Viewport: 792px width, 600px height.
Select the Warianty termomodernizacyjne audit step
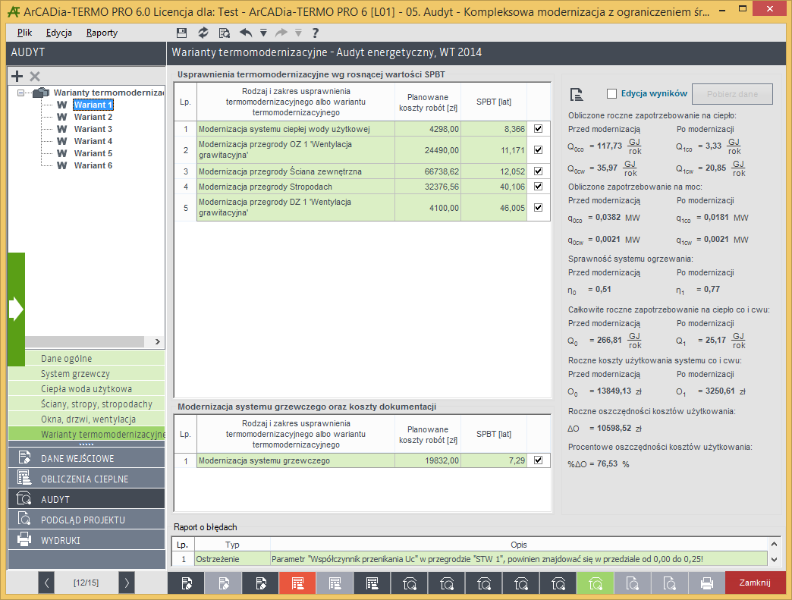tap(86, 434)
